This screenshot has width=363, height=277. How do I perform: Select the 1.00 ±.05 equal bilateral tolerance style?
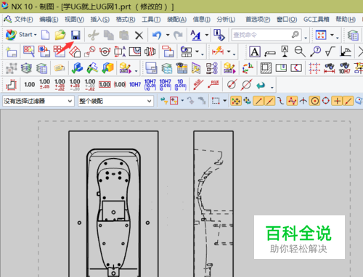(x=44, y=84)
